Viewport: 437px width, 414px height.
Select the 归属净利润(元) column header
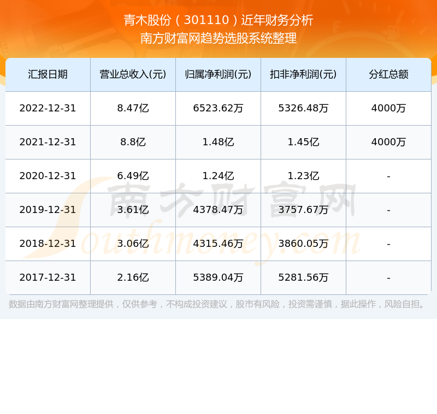coord(218,74)
